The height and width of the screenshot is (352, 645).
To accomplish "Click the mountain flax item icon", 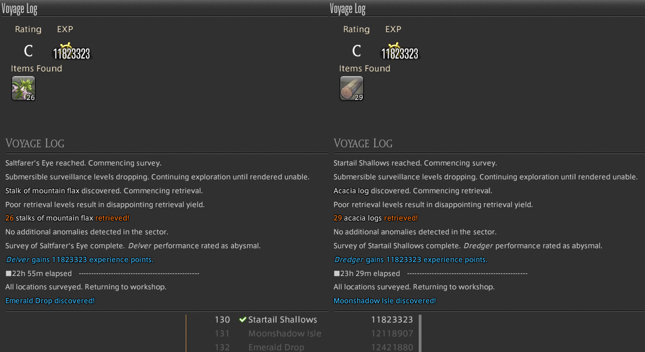I will (x=23, y=88).
